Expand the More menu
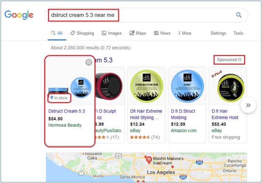The width and height of the screenshot is (262, 183). 185,33
